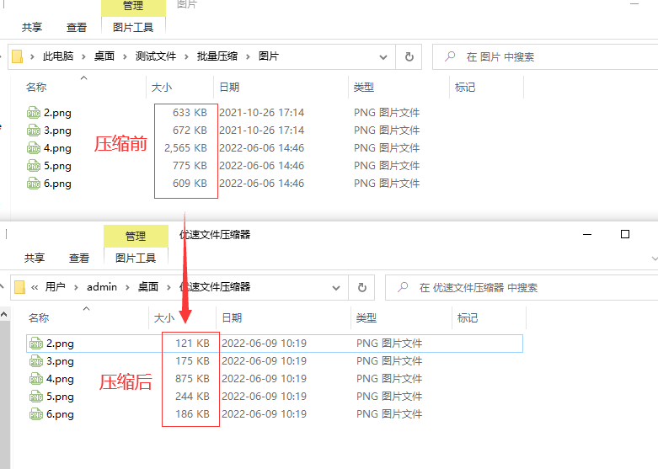Click the 2.png file icon in the top window
The width and height of the screenshot is (658, 469).
click(34, 113)
